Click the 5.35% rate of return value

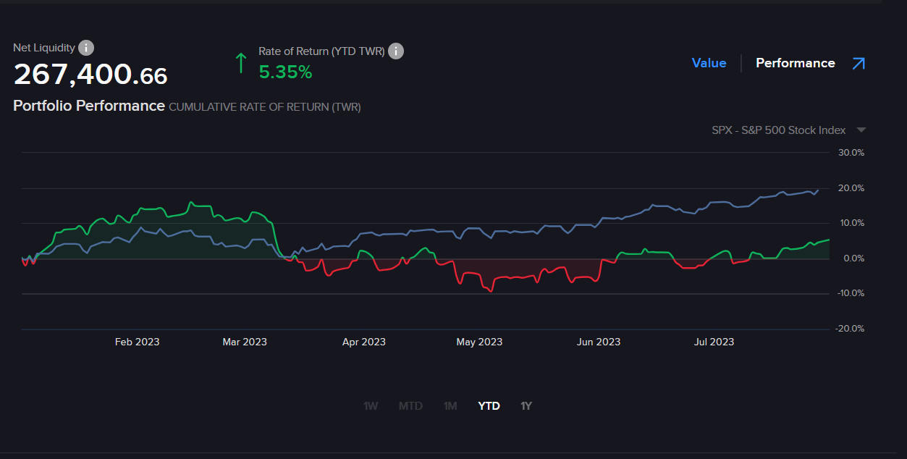coord(285,72)
